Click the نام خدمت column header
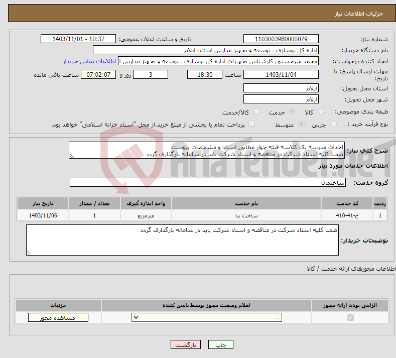Viewport: 396px width, 358px height. [x=246, y=203]
